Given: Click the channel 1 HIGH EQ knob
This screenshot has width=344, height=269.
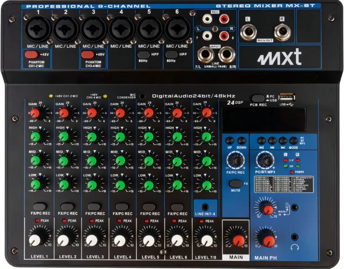Looking at the screenshot, I should click(35, 136).
